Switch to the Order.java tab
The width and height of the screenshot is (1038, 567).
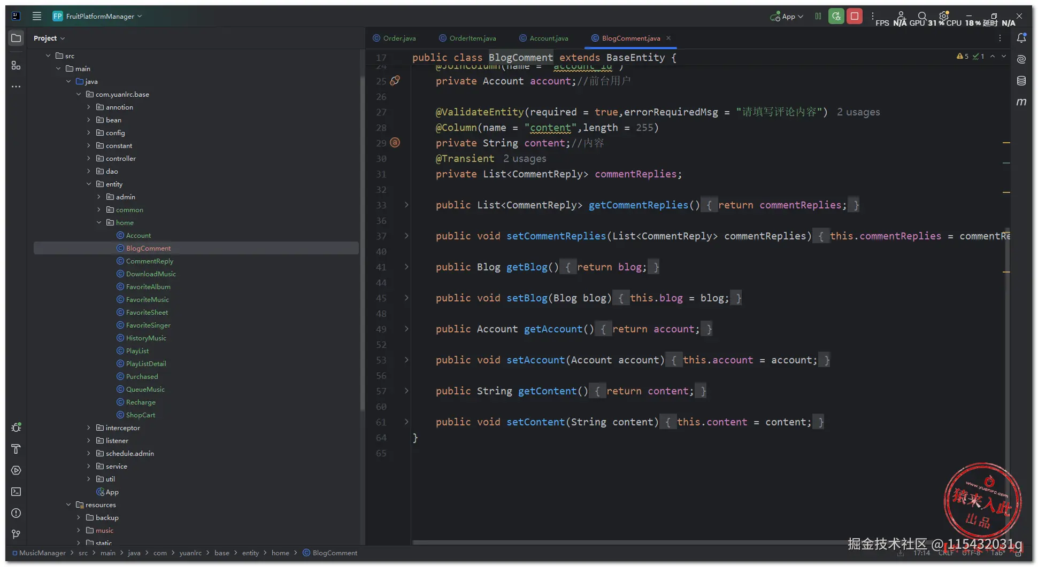[x=395, y=38]
